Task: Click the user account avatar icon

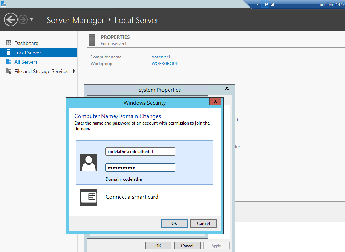Action: coord(89,162)
